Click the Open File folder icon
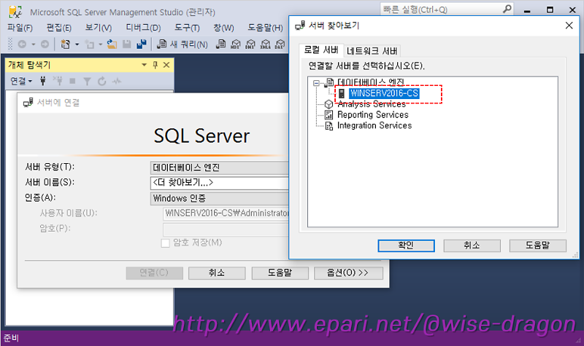The width and height of the screenshot is (584, 346). tap(112, 44)
